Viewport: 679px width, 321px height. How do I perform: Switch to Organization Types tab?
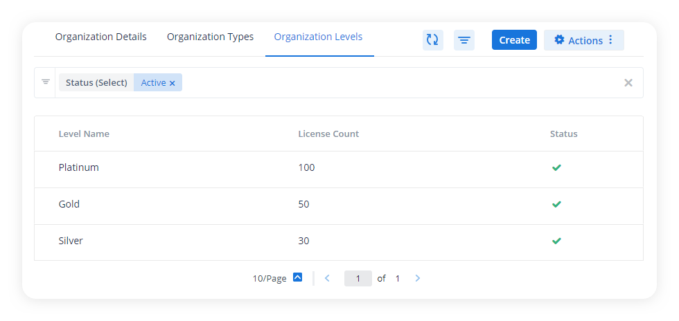(x=211, y=37)
